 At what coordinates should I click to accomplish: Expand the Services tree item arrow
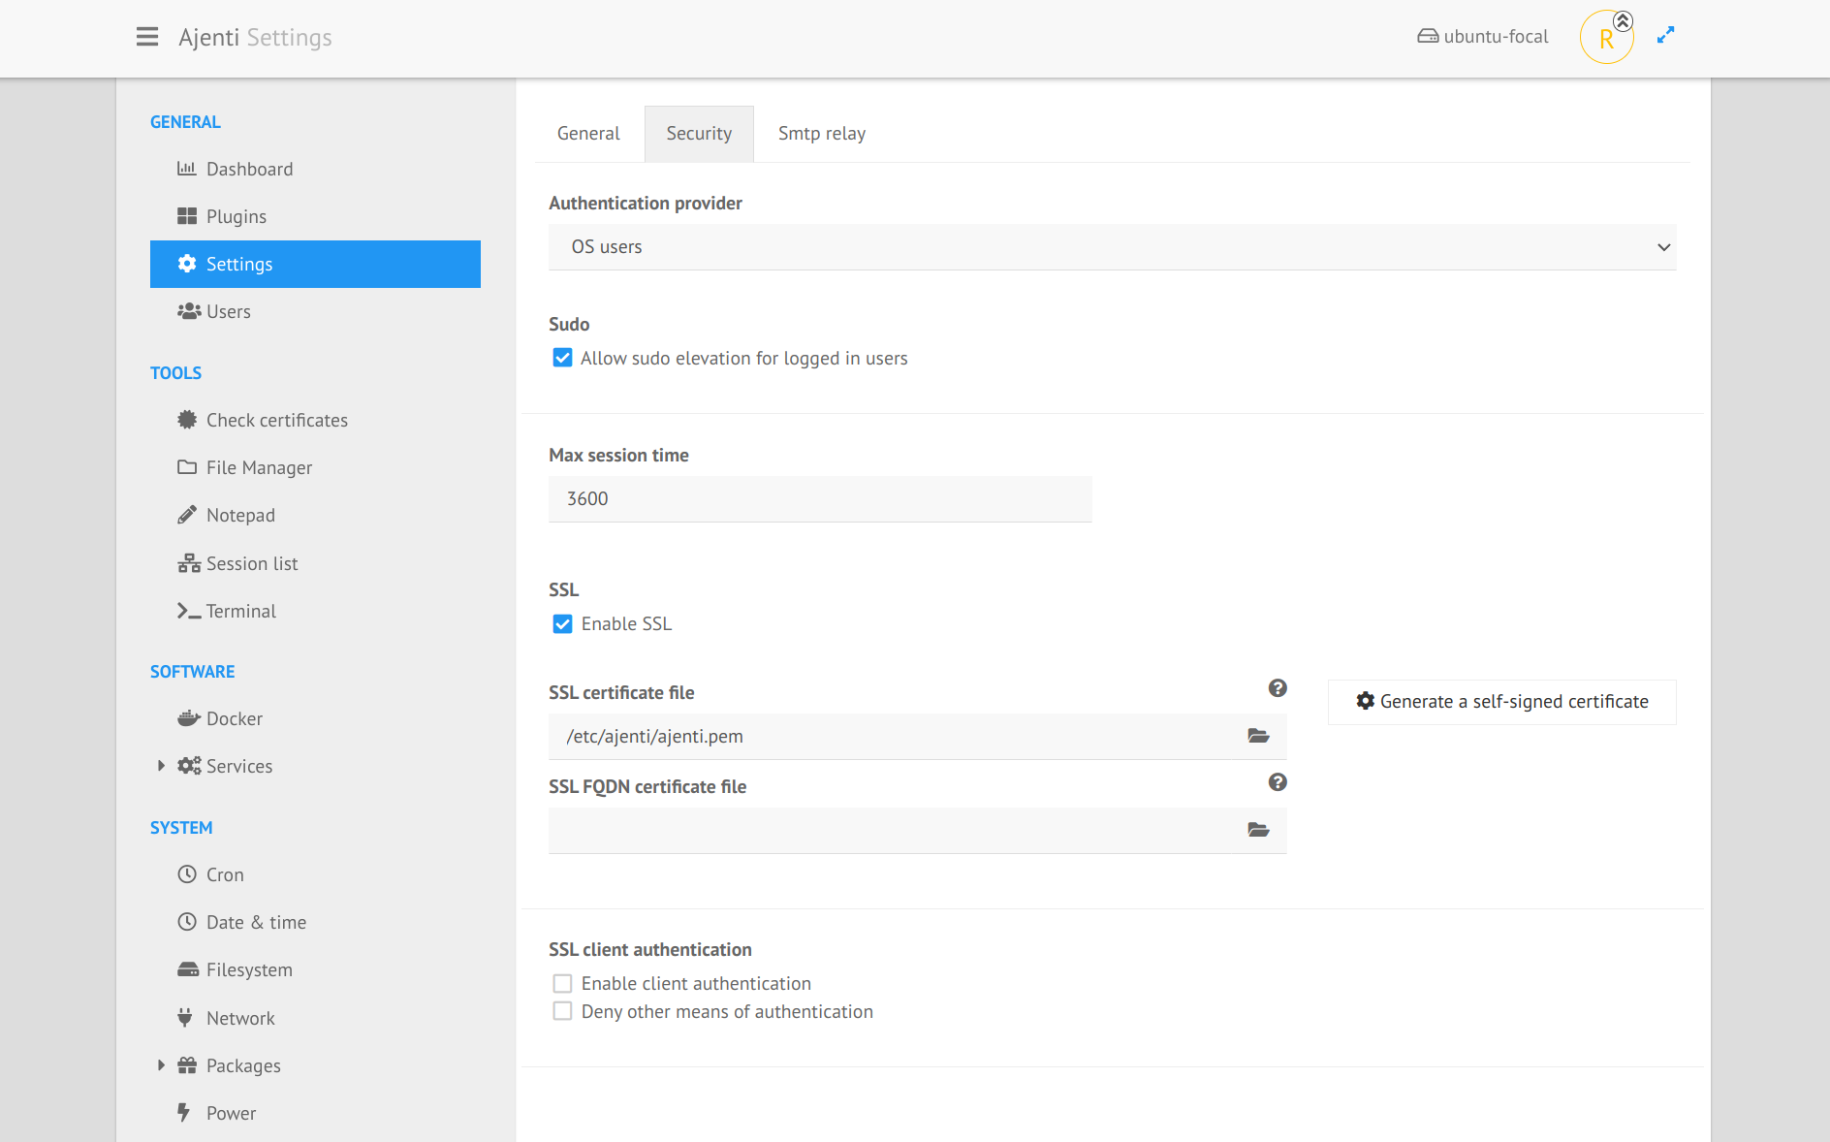(161, 766)
